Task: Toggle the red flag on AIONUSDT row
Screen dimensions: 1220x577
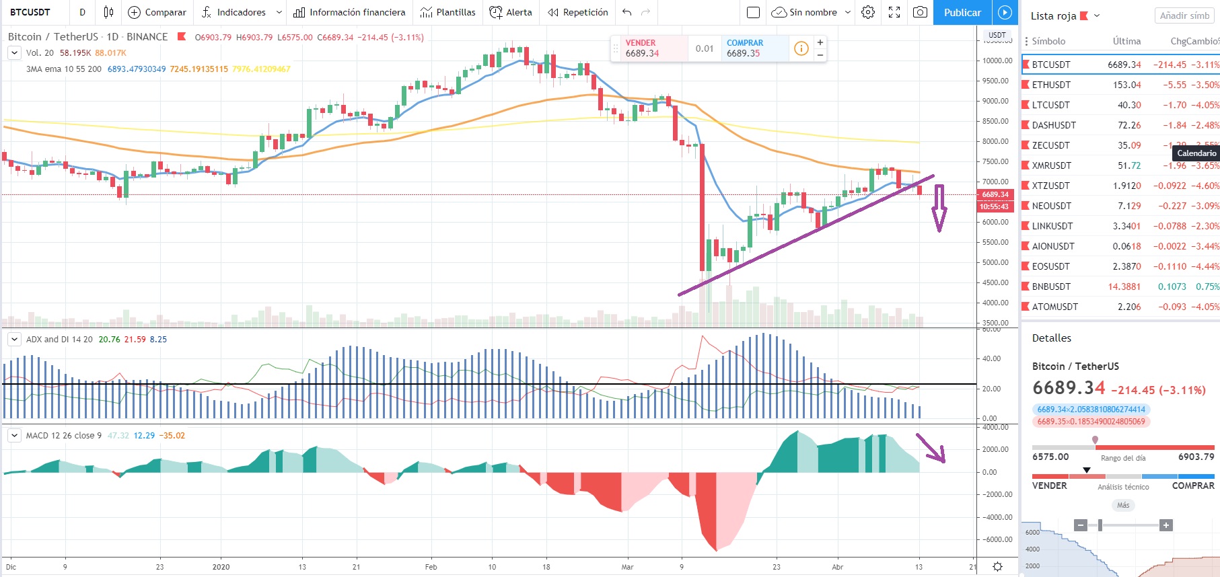Action: click(x=1026, y=246)
